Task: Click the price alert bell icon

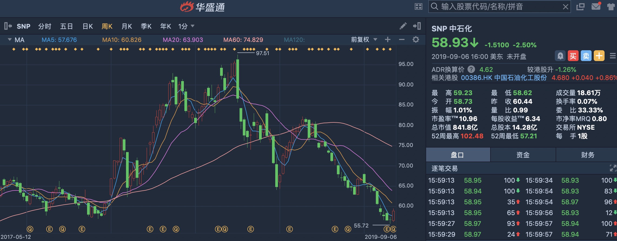Action: click(x=560, y=56)
